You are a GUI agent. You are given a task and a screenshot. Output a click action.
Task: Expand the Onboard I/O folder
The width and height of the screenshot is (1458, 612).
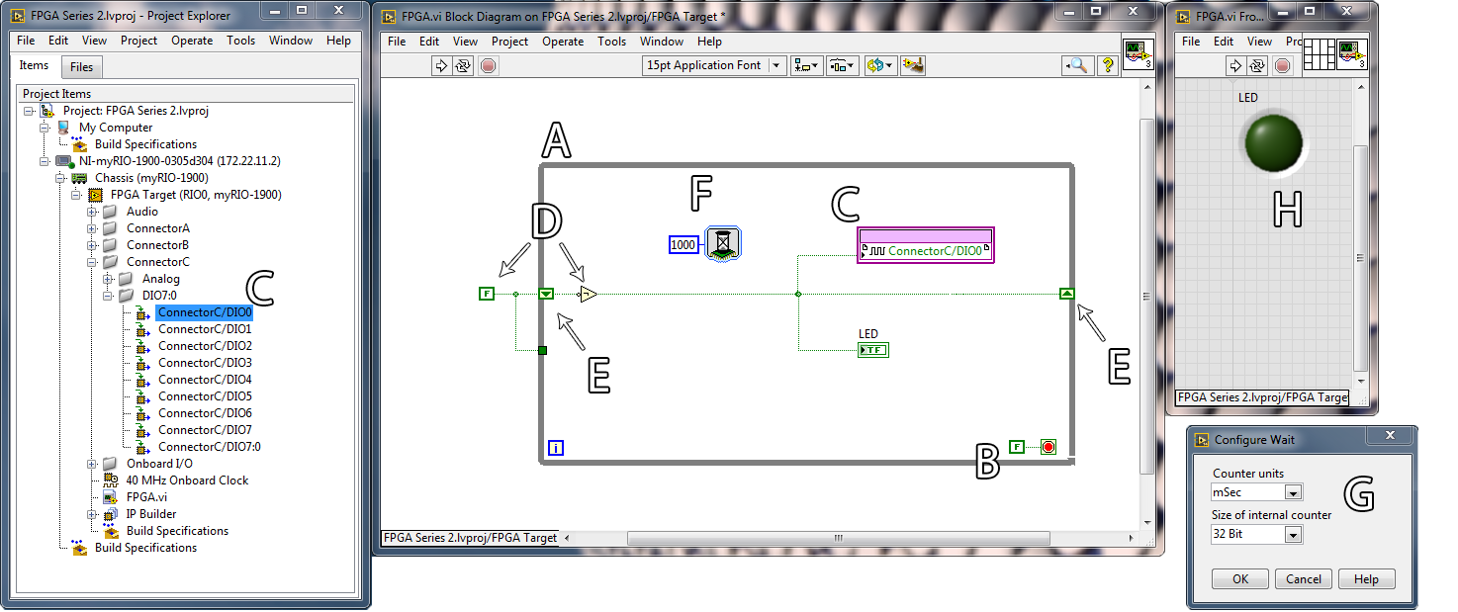(93, 464)
